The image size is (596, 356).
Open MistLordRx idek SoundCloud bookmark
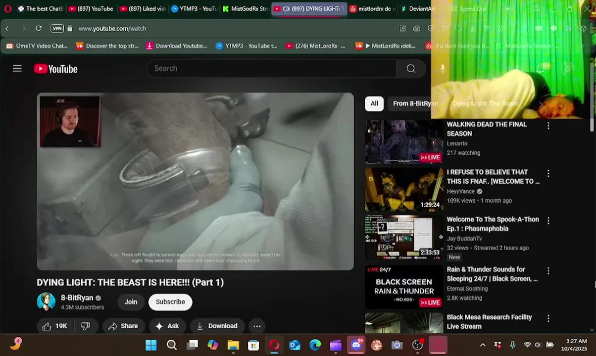pos(386,46)
